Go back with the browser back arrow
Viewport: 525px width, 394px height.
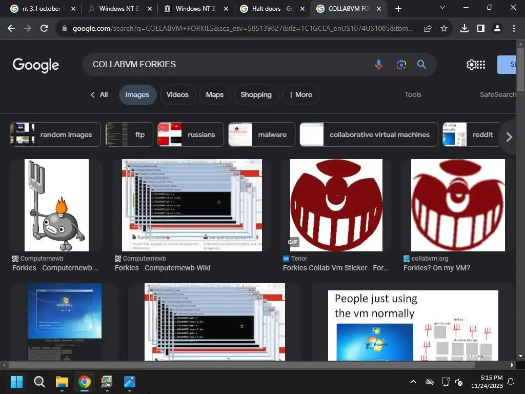[11, 29]
